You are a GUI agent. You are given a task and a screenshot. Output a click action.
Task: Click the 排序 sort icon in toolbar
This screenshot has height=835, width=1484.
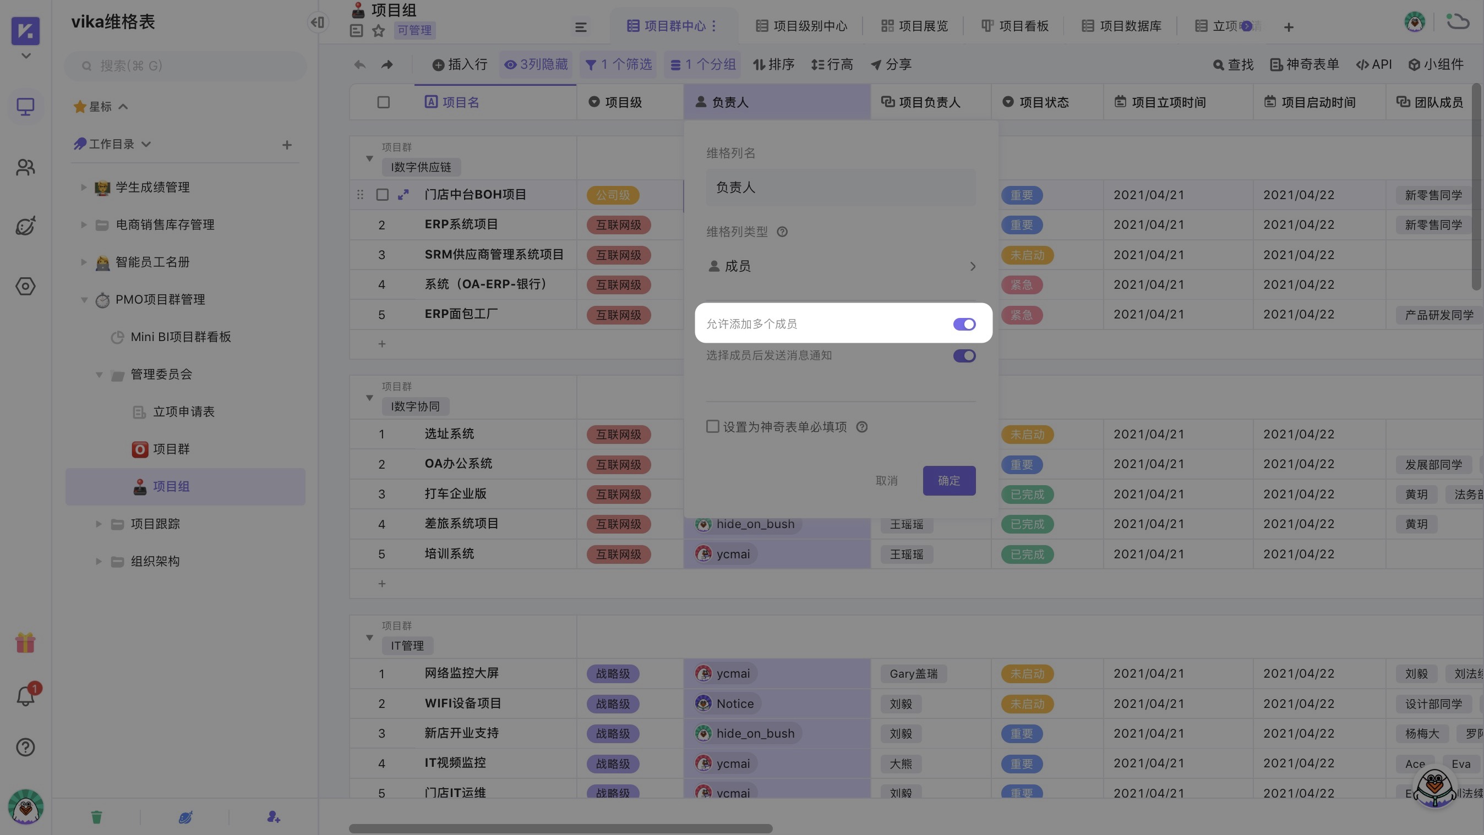click(x=774, y=64)
